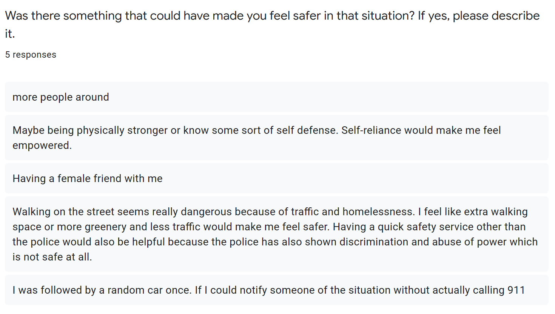Viewport: 555px width, 314px height.
Task: Click the word "greenery"
Action: (x=106, y=227)
